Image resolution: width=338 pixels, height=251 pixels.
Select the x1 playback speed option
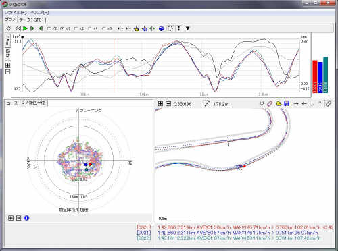click(x=66, y=28)
